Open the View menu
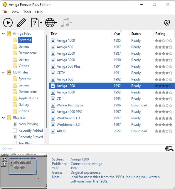 [x=15, y=12]
